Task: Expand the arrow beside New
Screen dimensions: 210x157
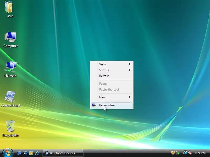Action: click(x=130, y=97)
